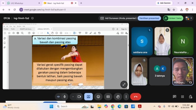Switch to SKAKPT_Adi Guna document tab
The image size is (196, 110).
[26, 29]
